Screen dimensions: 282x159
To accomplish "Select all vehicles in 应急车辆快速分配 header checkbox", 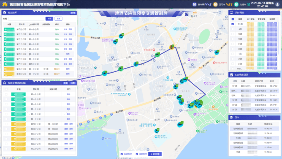I will [x=6, y=89].
